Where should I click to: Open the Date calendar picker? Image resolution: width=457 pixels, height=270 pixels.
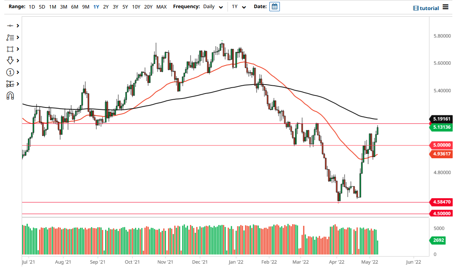[x=274, y=6]
